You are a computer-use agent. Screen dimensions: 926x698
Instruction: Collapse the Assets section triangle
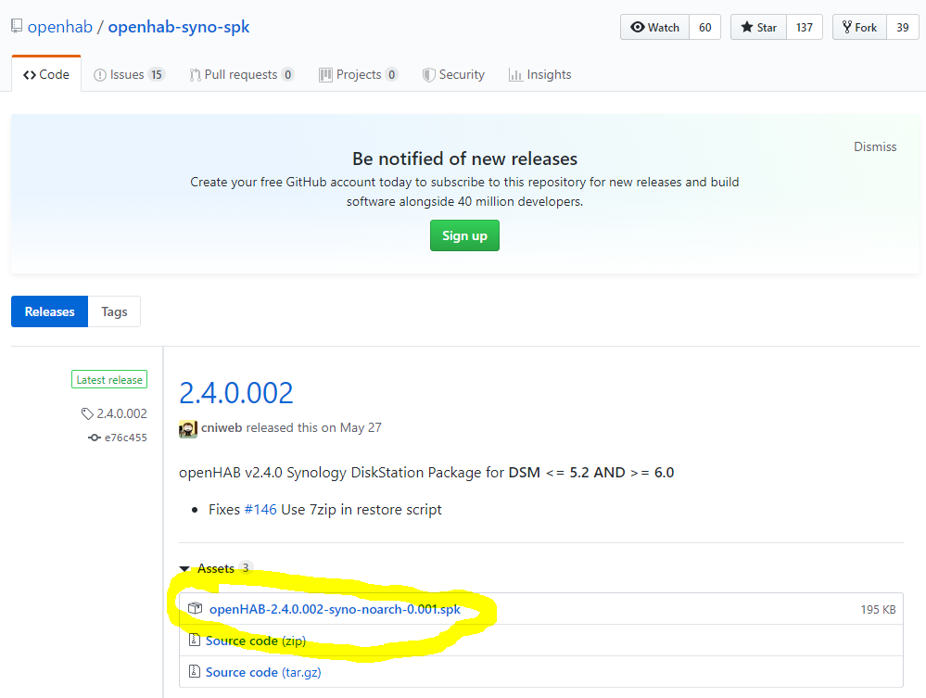point(185,569)
